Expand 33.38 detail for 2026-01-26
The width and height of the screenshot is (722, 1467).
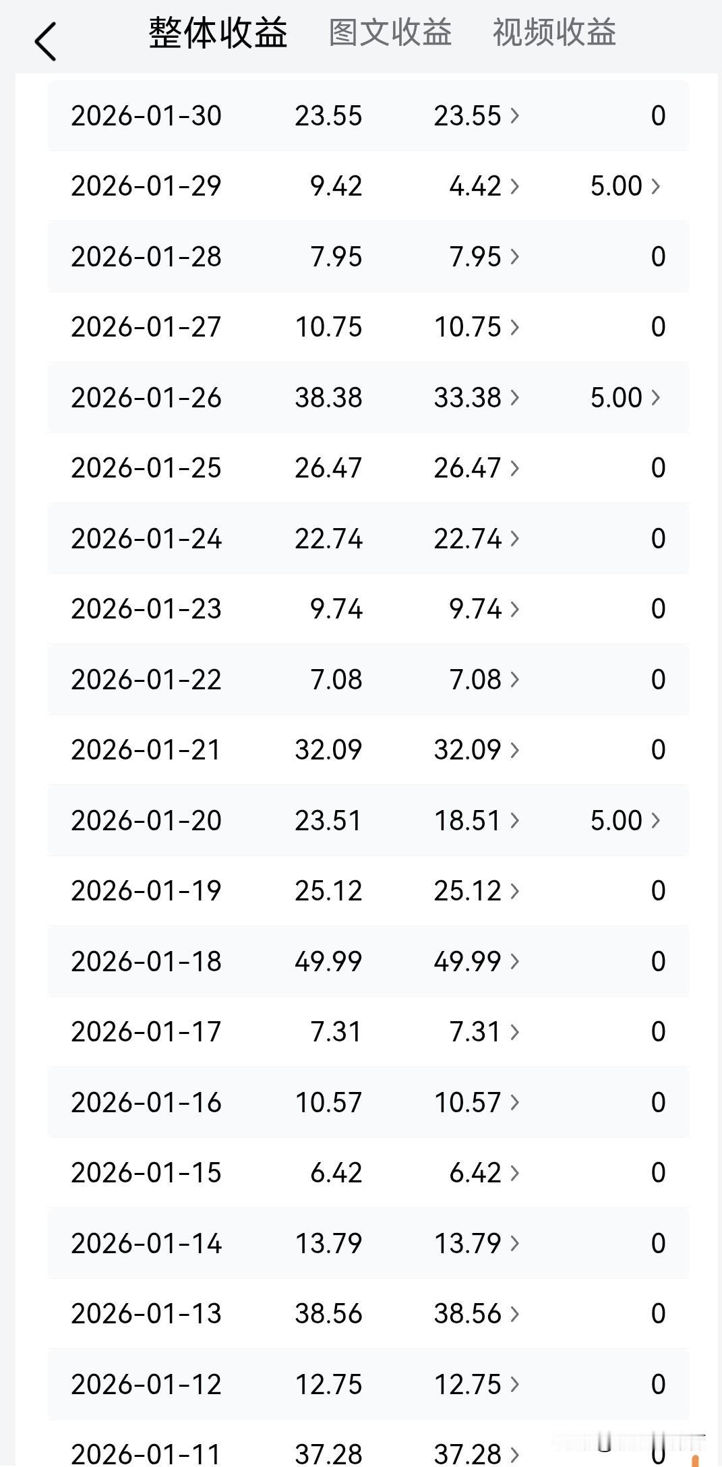(x=477, y=397)
